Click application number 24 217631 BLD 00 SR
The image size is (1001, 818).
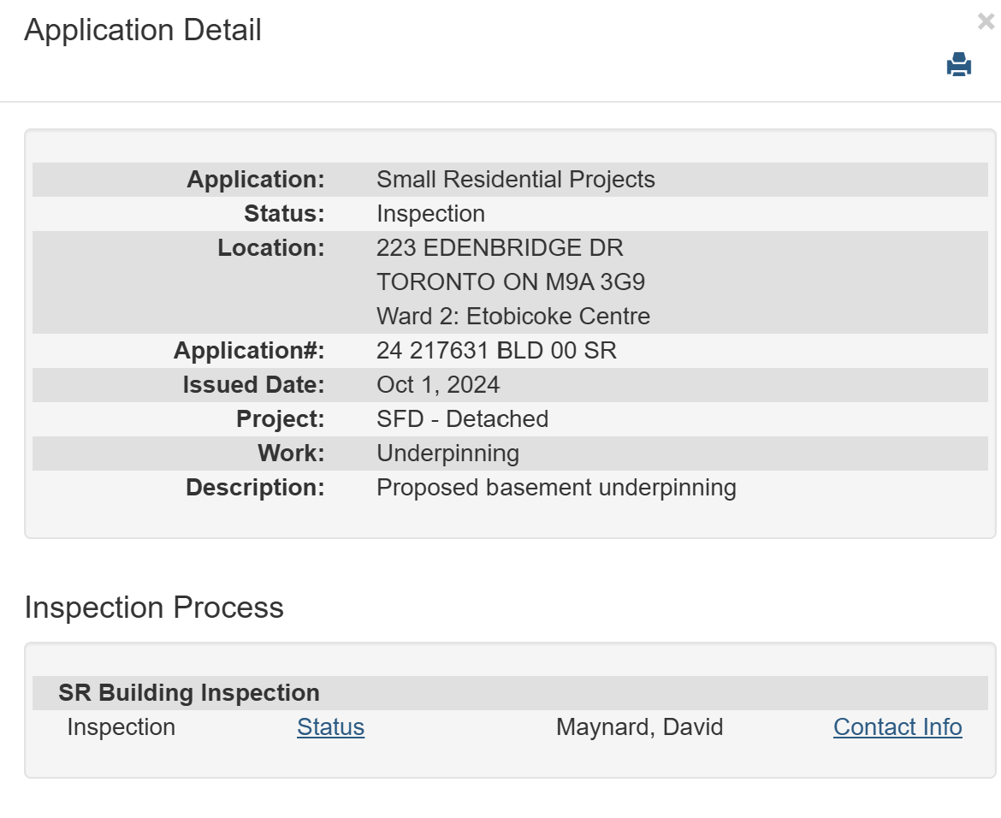(496, 351)
